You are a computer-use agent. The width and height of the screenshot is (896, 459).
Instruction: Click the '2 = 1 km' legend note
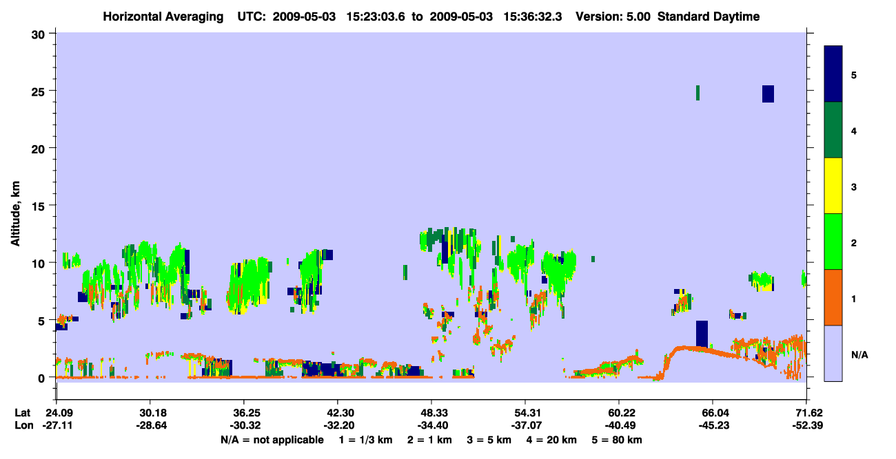tap(429, 440)
